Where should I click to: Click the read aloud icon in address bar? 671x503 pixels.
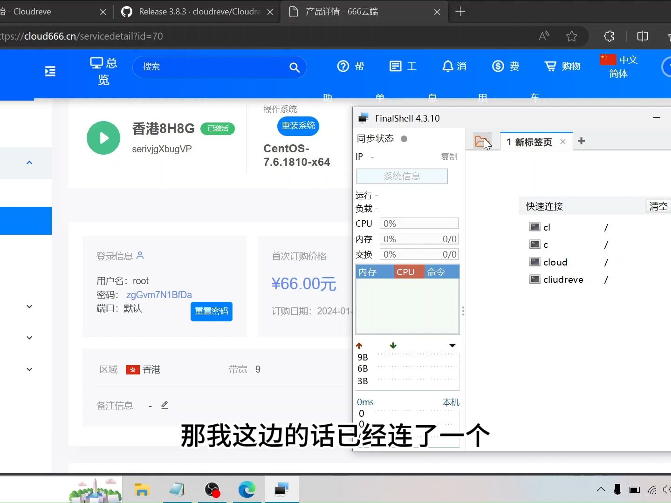(x=544, y=36)
